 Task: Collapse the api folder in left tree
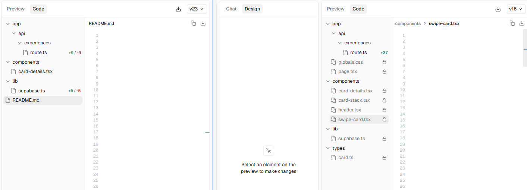(14, 34)
